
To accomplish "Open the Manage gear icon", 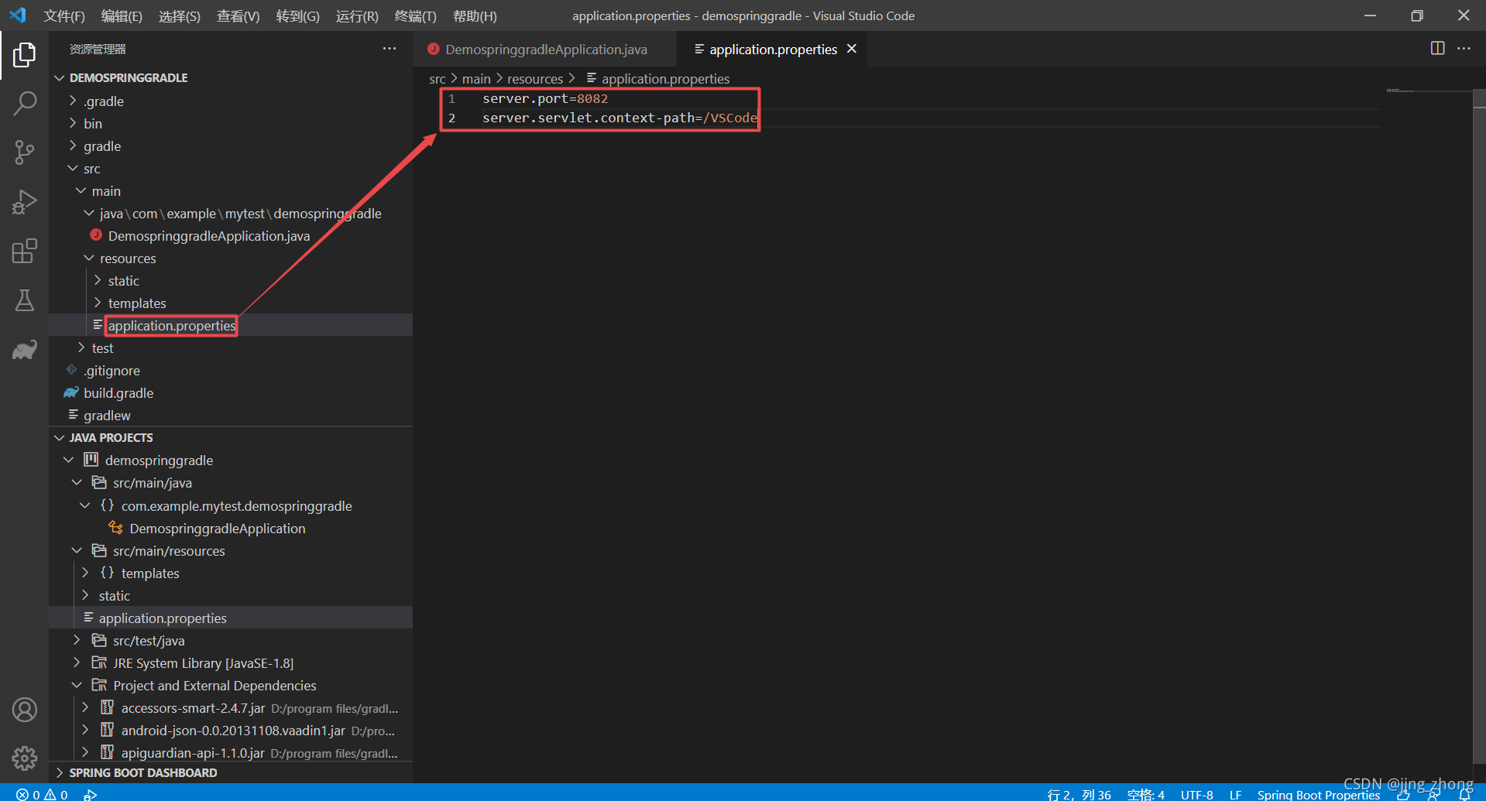I will 24,758.
